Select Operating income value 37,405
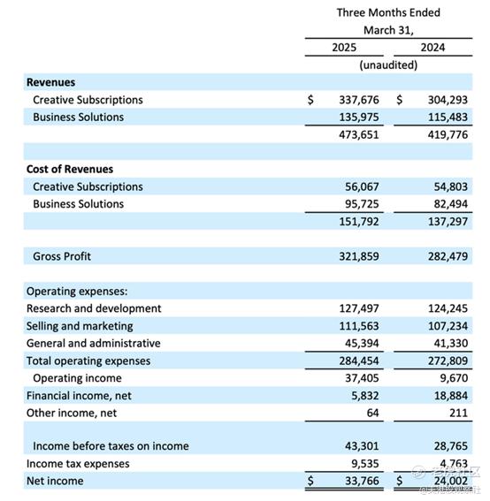Screen dimensions: 490x501 tap(362, 378)
